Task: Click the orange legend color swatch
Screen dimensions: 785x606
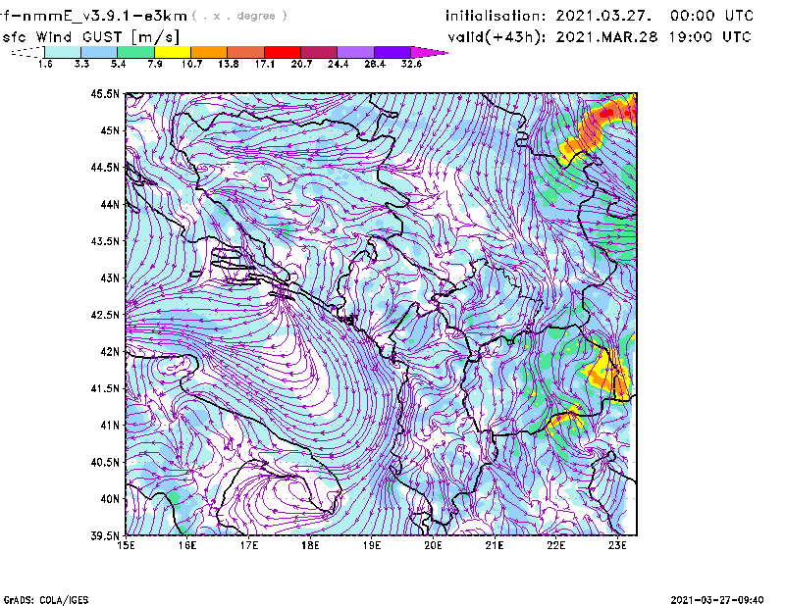Action: pos(209,52)
